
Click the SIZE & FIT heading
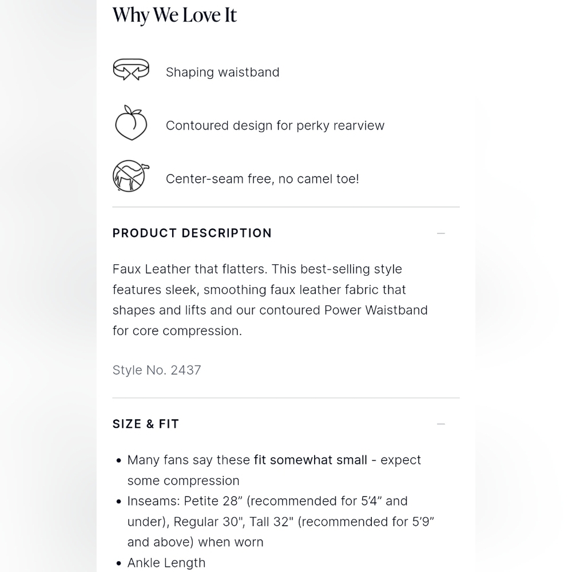click(145, 424)
